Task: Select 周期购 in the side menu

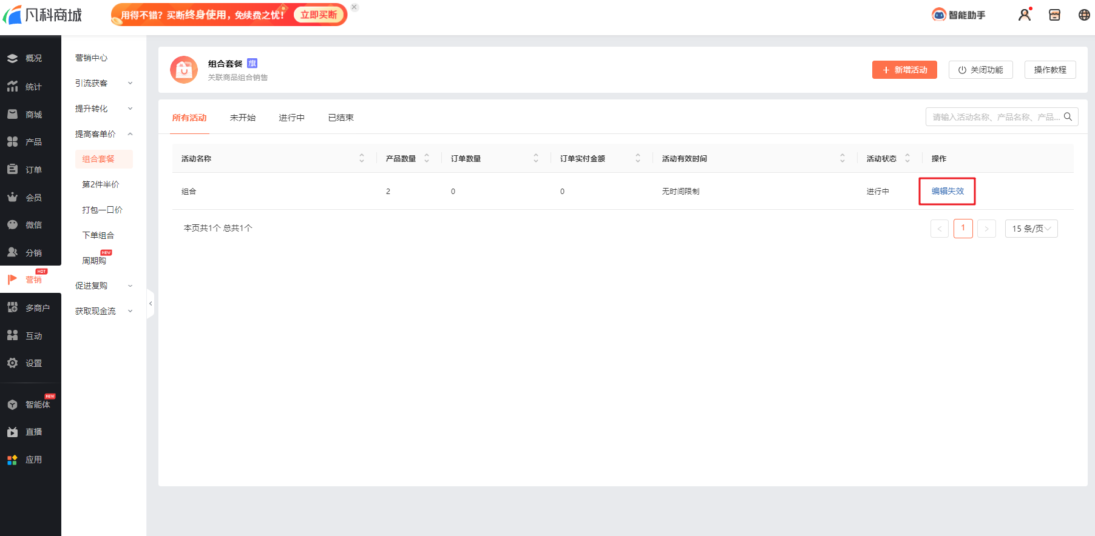Action: (94, 261)
